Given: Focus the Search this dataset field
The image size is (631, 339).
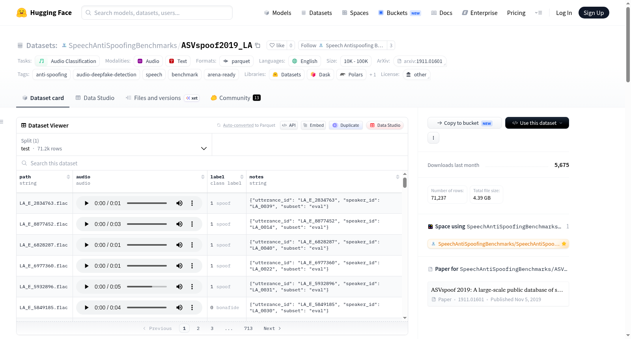Looking at the screenshot, I should coord(212,163).
